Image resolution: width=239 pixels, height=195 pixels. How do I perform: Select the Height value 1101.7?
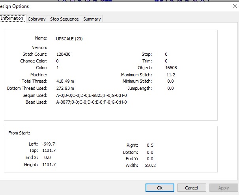pyautogui.click(x=49, y=165)
